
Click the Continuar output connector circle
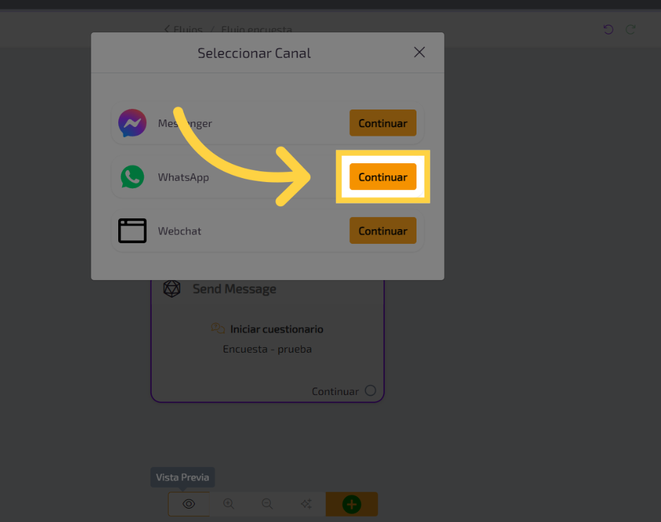[x=370, y=390]
